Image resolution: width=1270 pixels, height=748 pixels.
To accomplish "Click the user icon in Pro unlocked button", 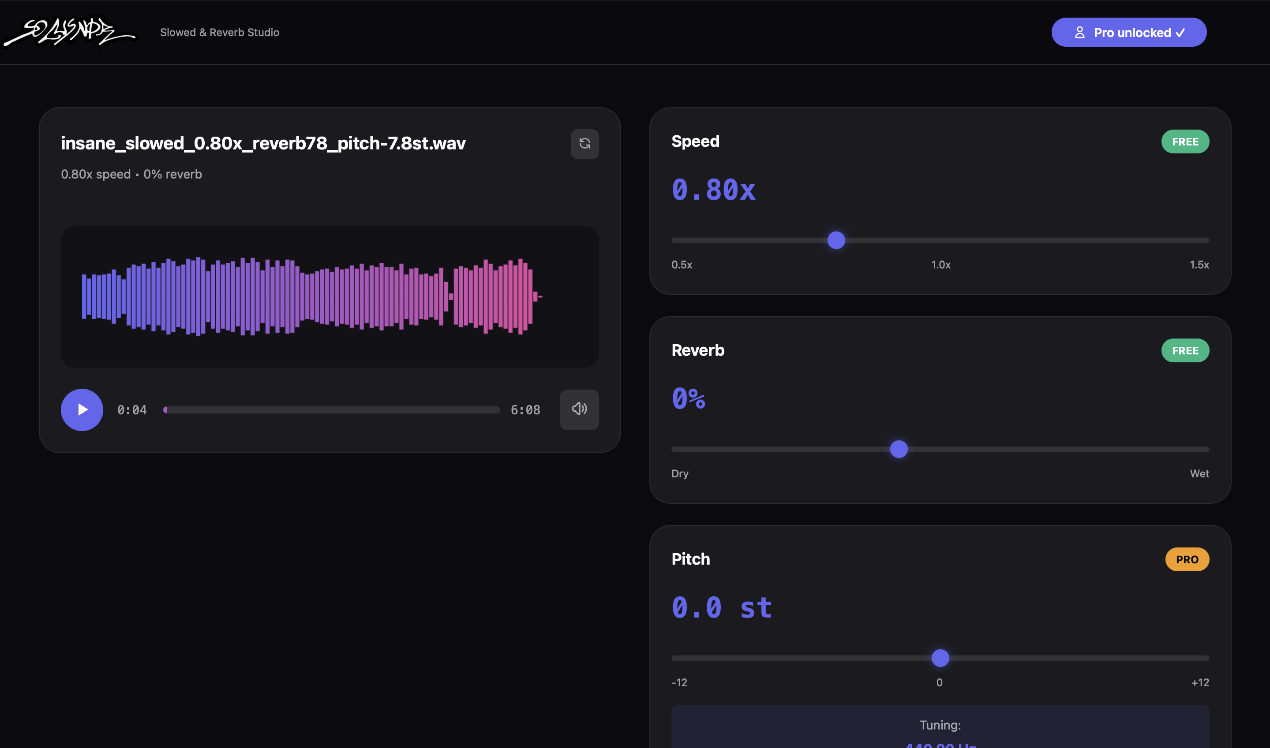I will tap(1080, 32).
